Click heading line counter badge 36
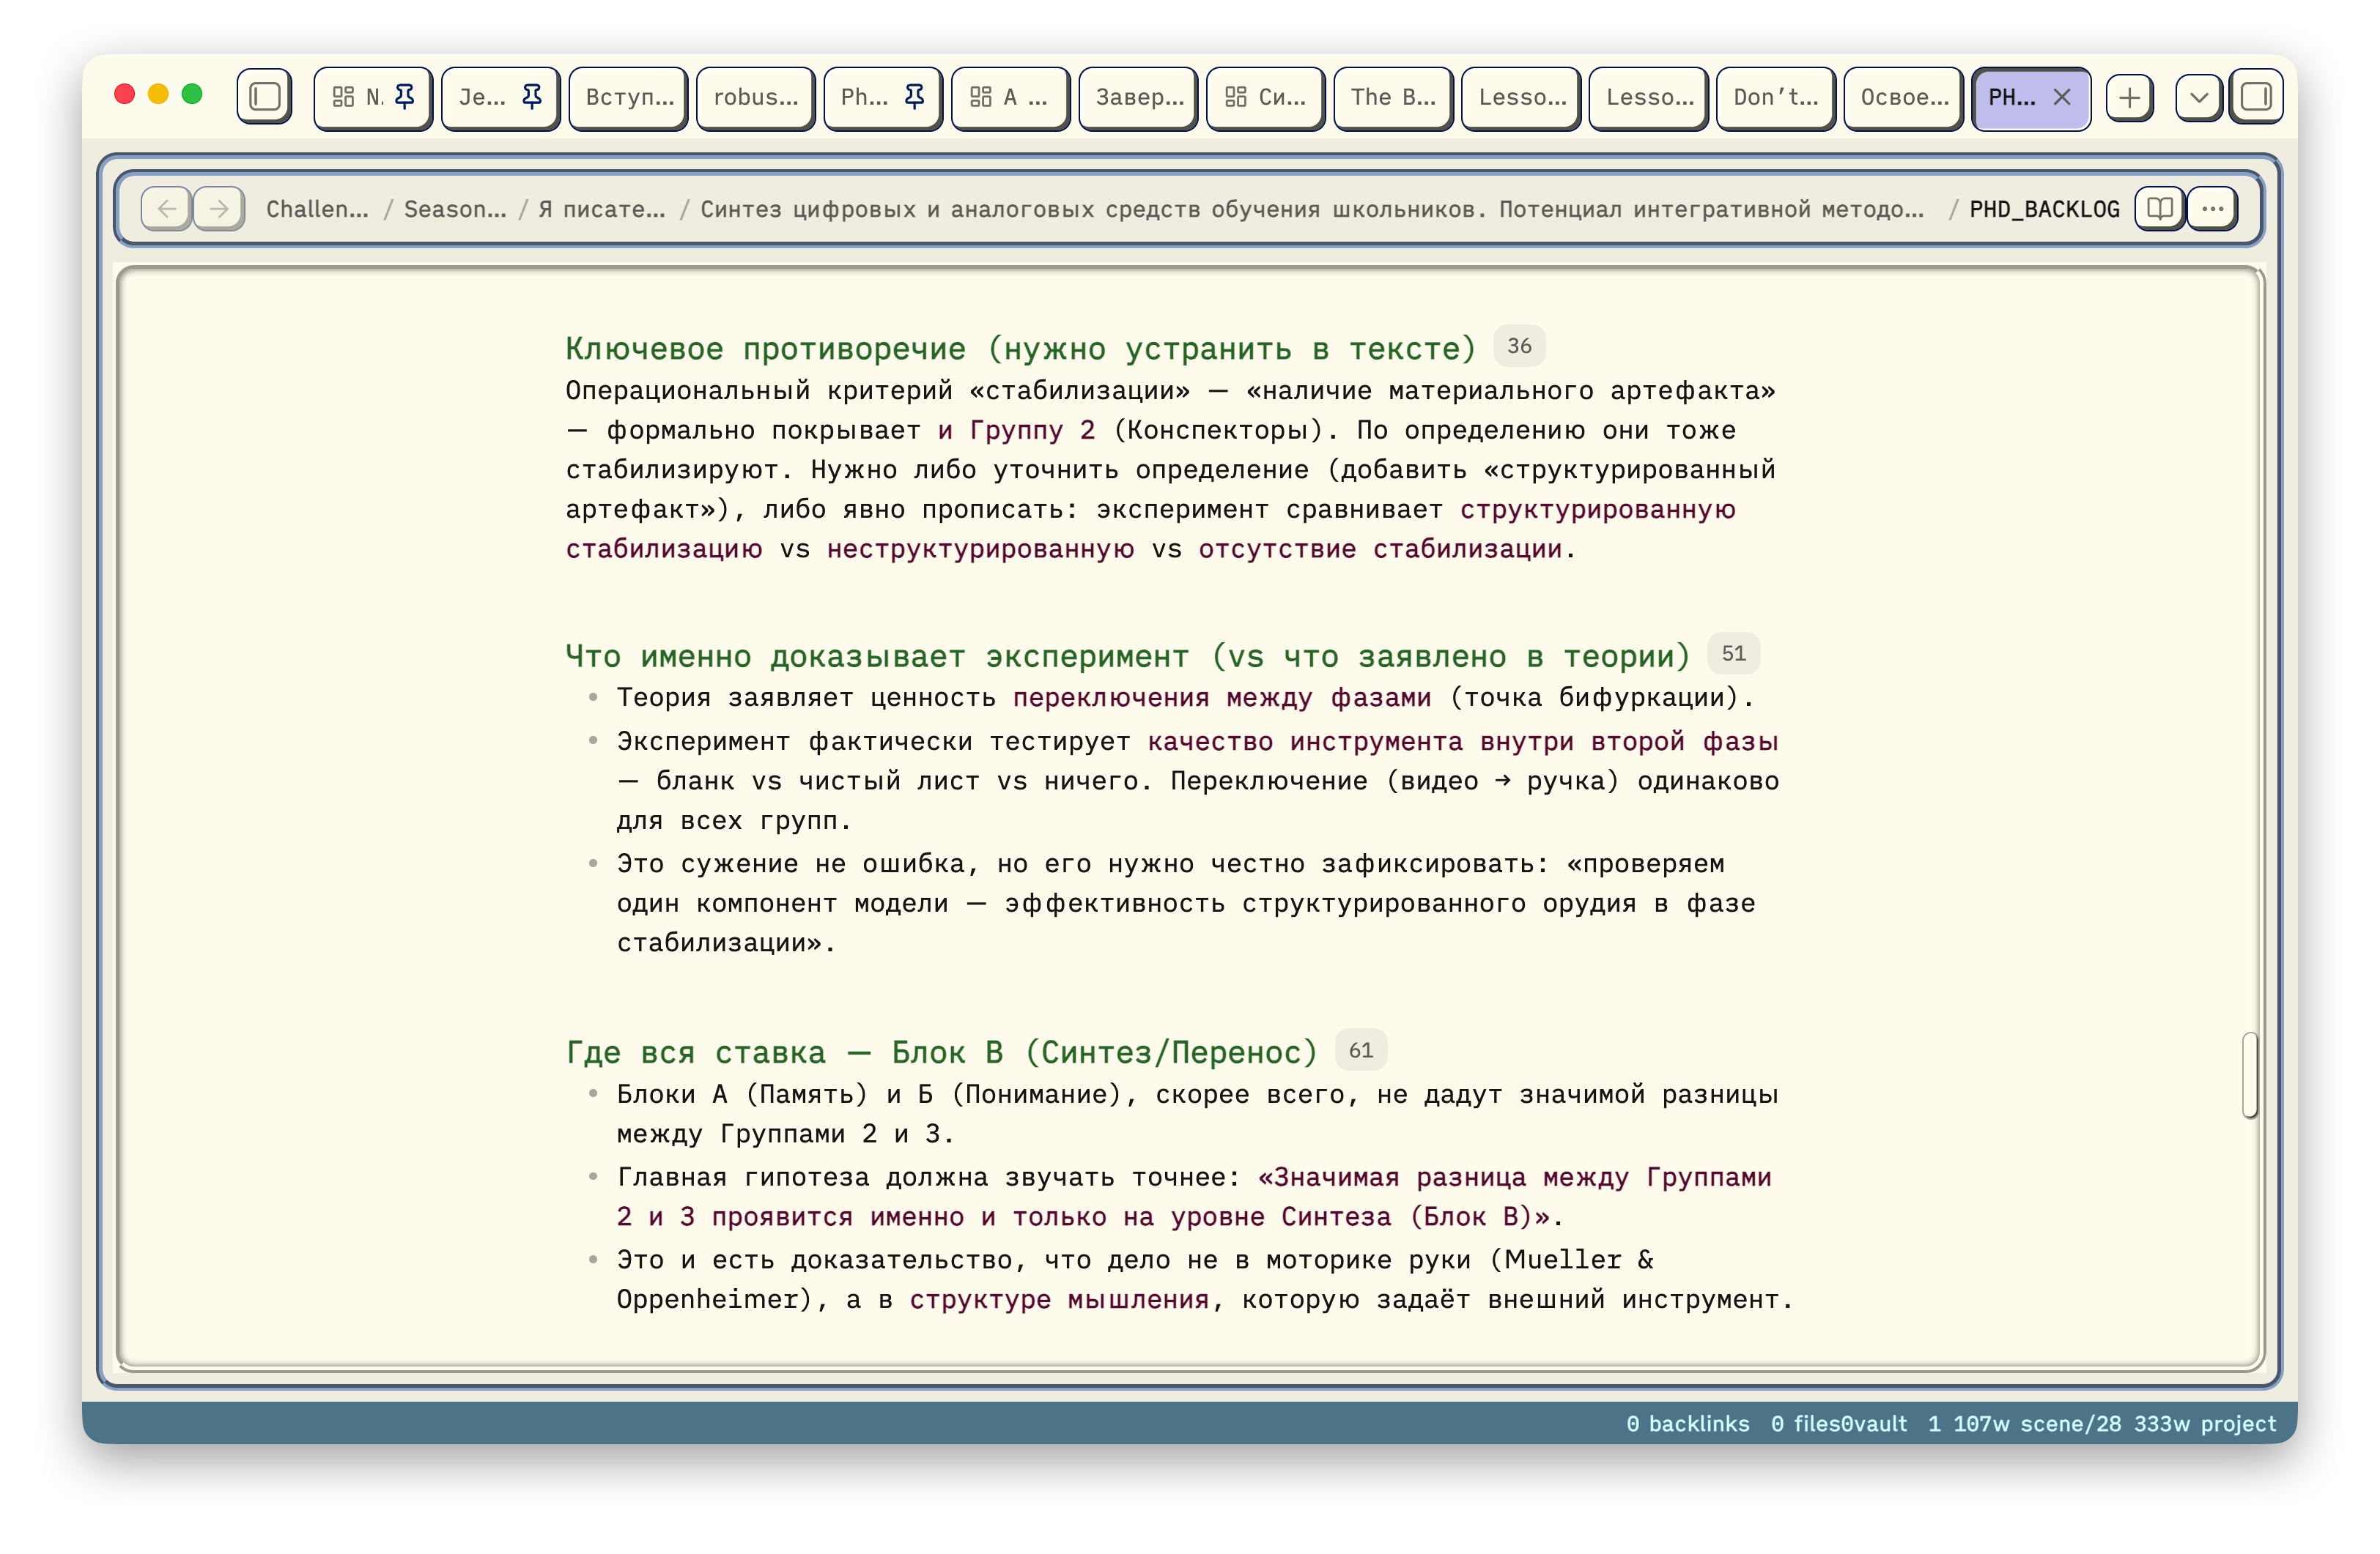 [1518, 346]
